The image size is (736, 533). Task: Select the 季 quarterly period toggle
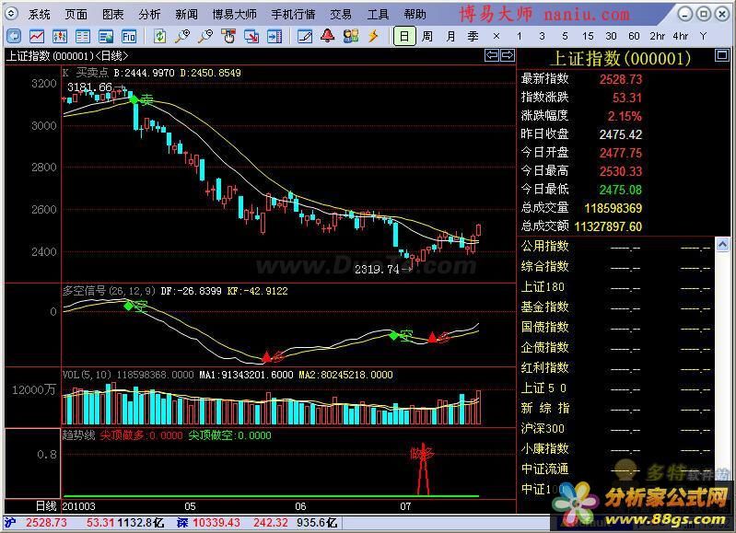tap(473, 36)
